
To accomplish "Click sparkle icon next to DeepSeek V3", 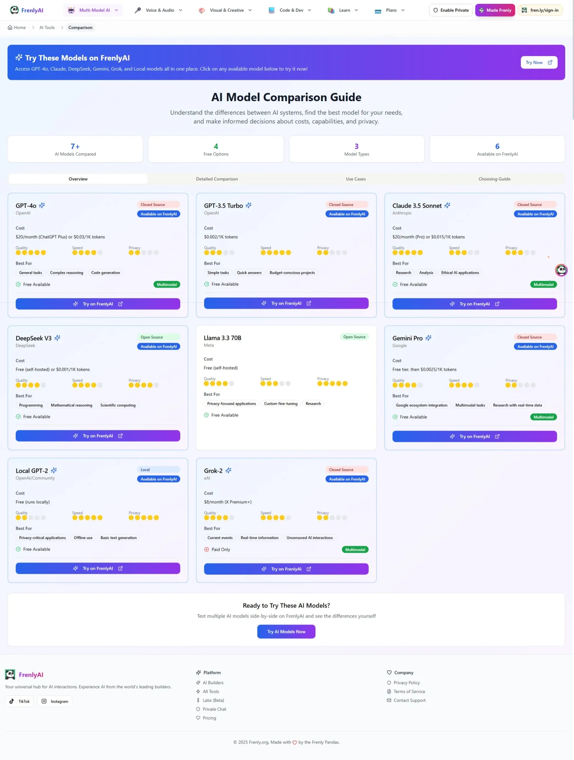I will pos(57,338).
